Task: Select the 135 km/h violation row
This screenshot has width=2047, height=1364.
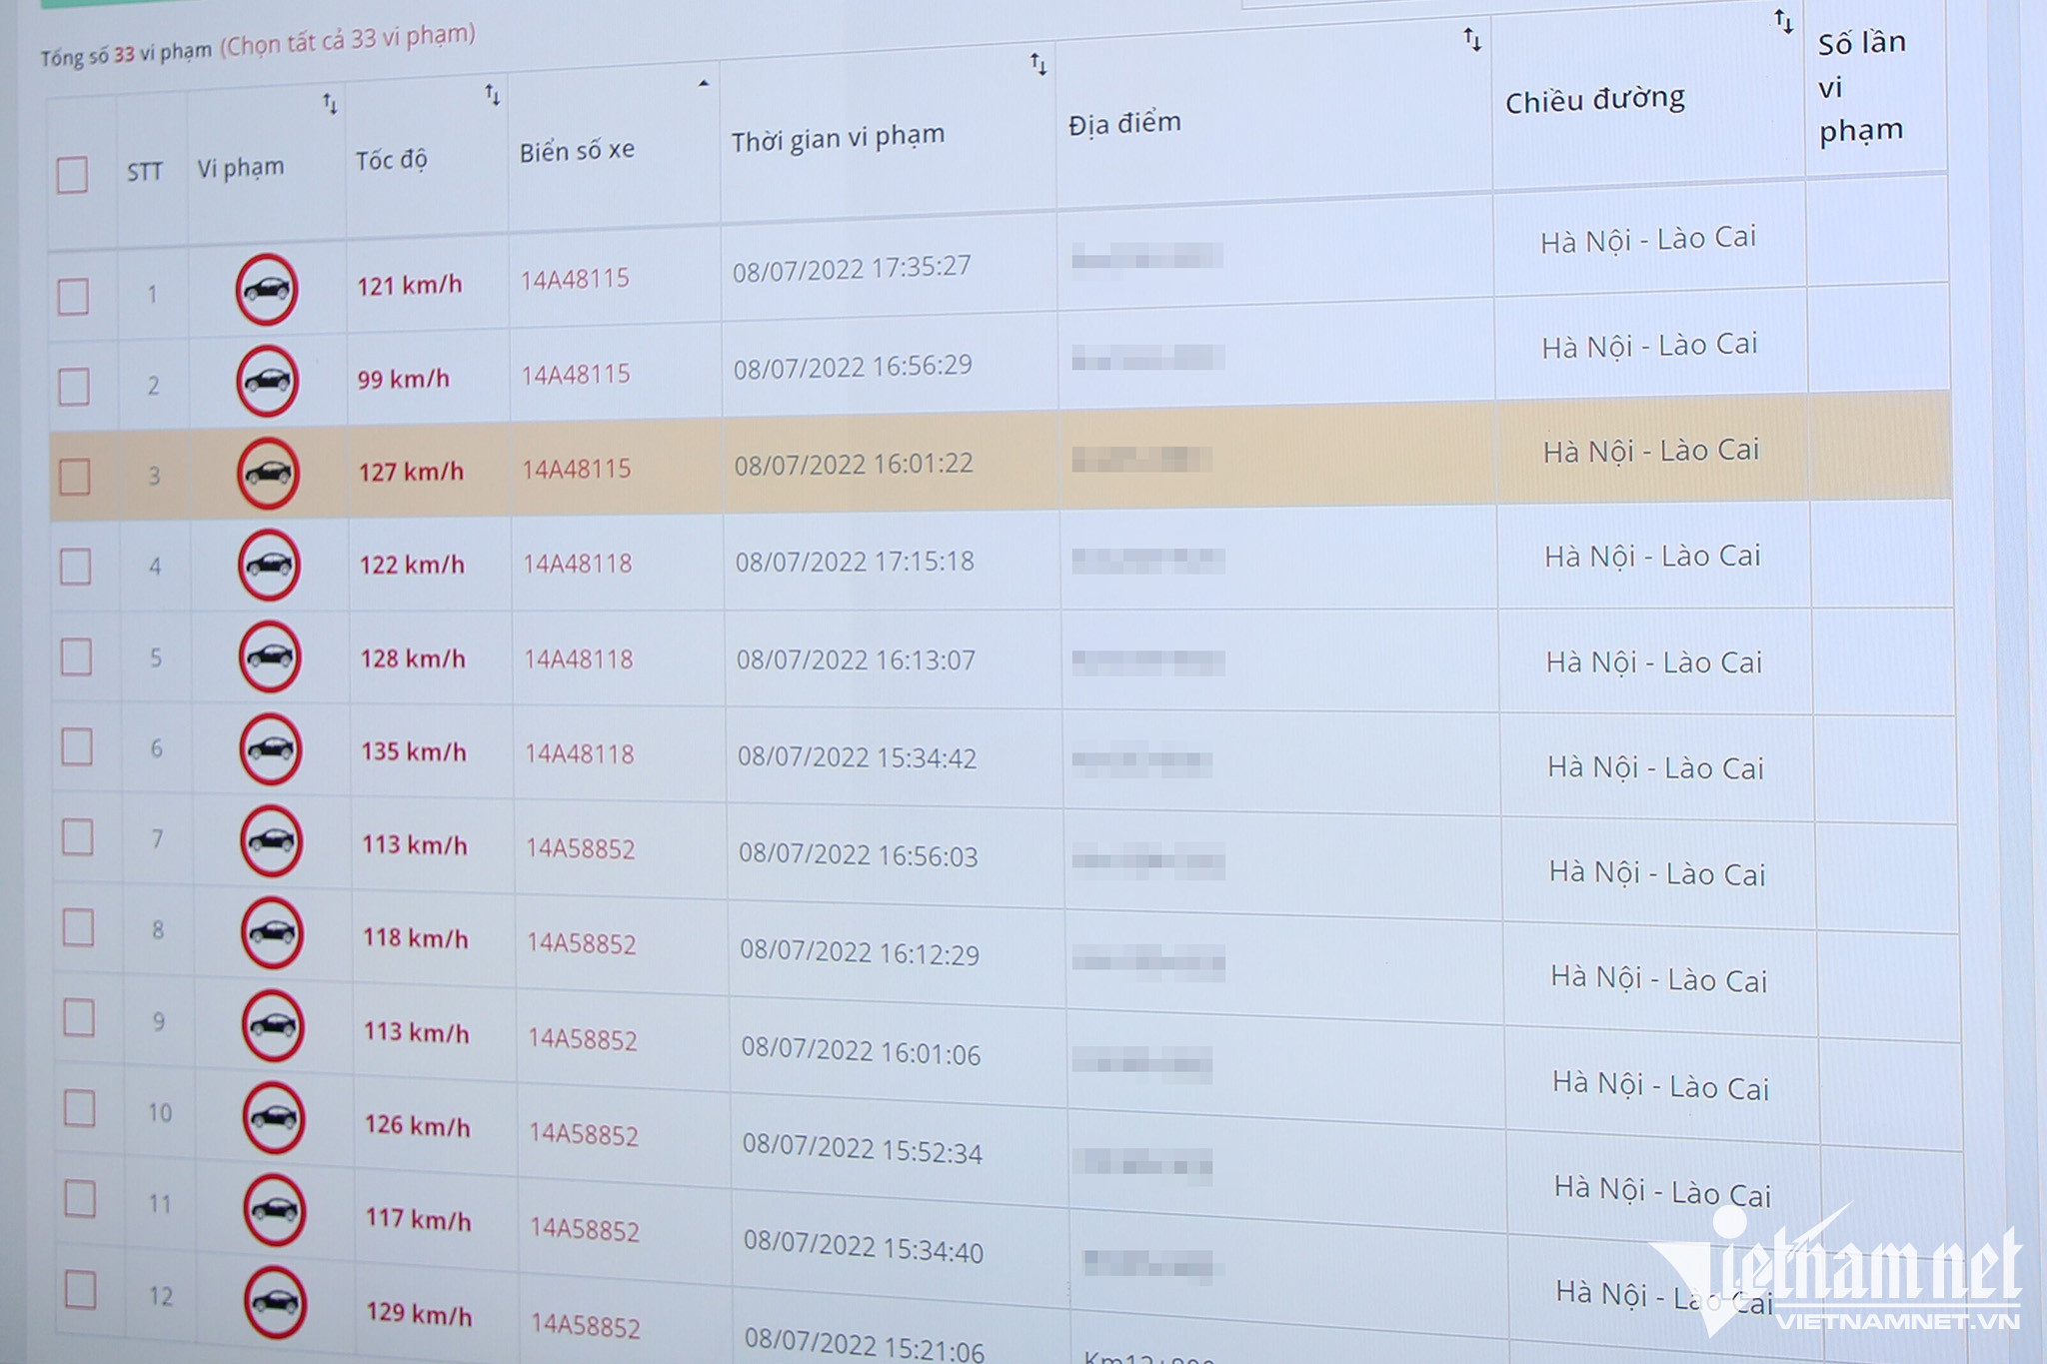Action: tap(414, 751)
